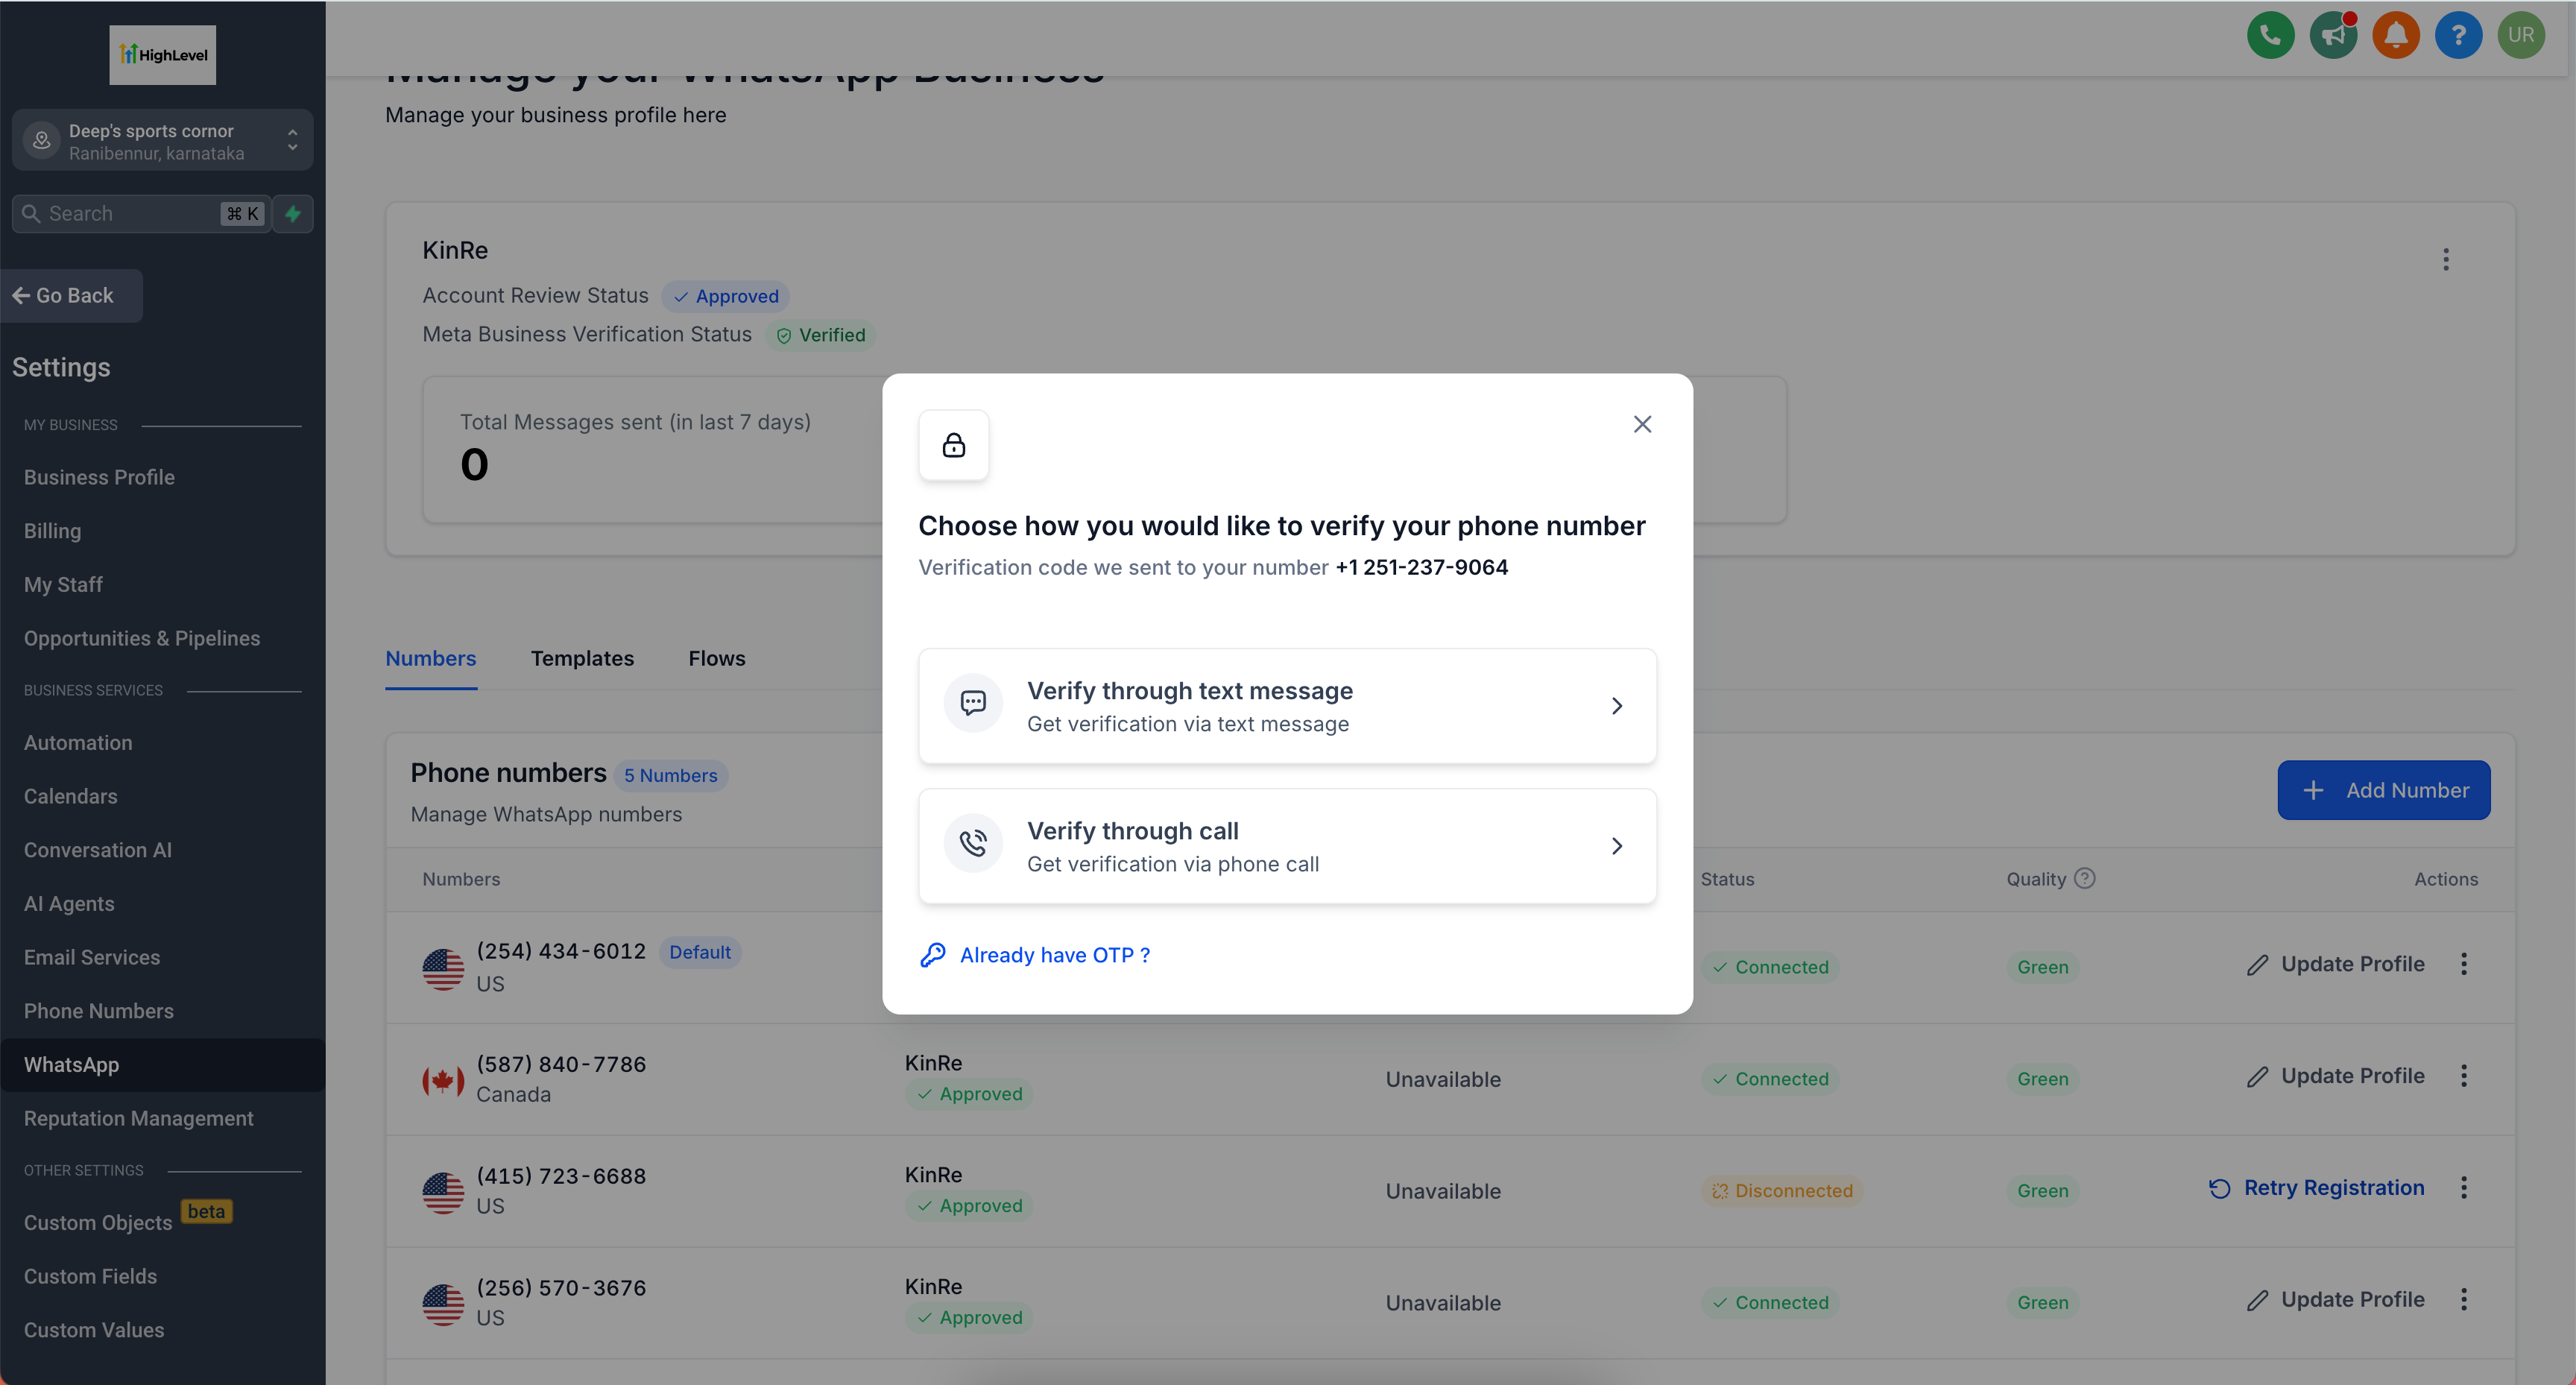2576x1385 pixels.
Task: Open Calendars settings
Action: coord(70,796)
